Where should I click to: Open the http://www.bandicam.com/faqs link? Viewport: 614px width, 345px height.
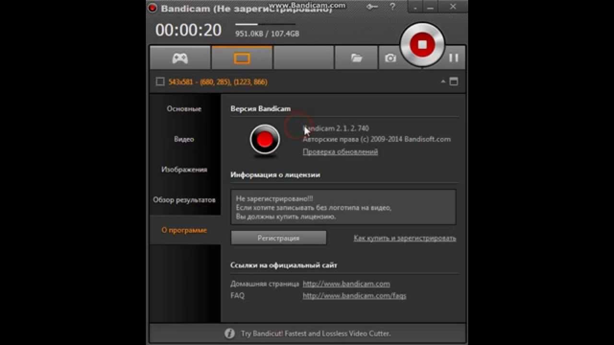click(354, 296)
